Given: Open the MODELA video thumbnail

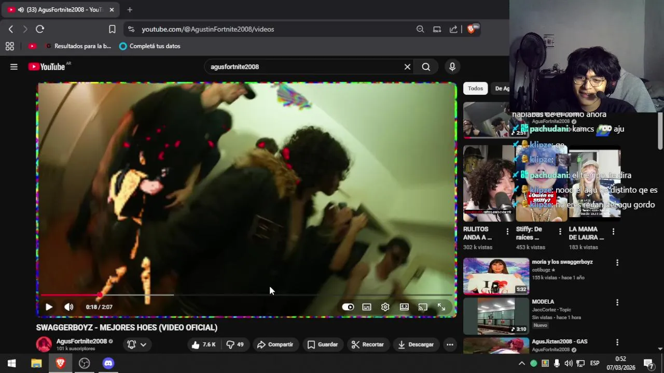Looking at the screenshot, I should (496, 316).
